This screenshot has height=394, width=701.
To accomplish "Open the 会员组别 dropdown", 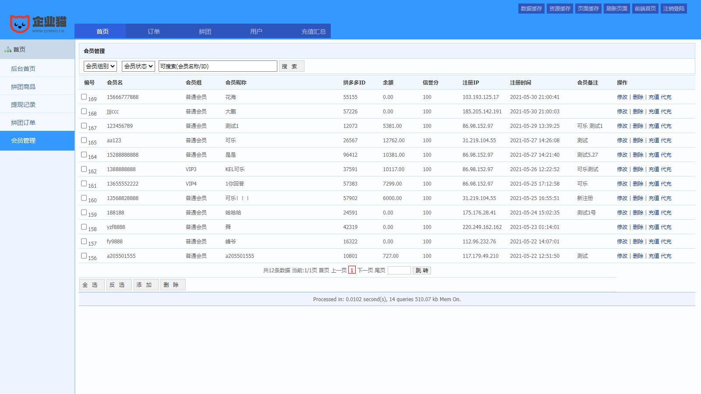I will coord(100,66).
